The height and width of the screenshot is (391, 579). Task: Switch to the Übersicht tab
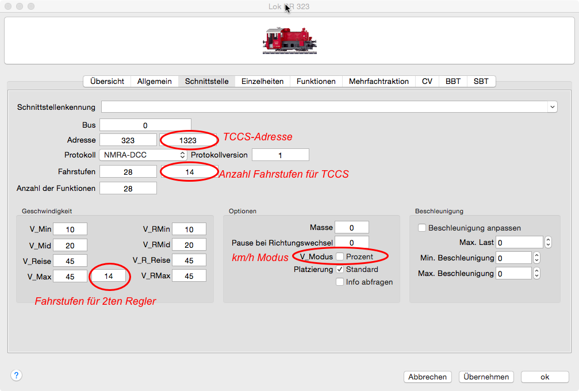coord(107,81)
